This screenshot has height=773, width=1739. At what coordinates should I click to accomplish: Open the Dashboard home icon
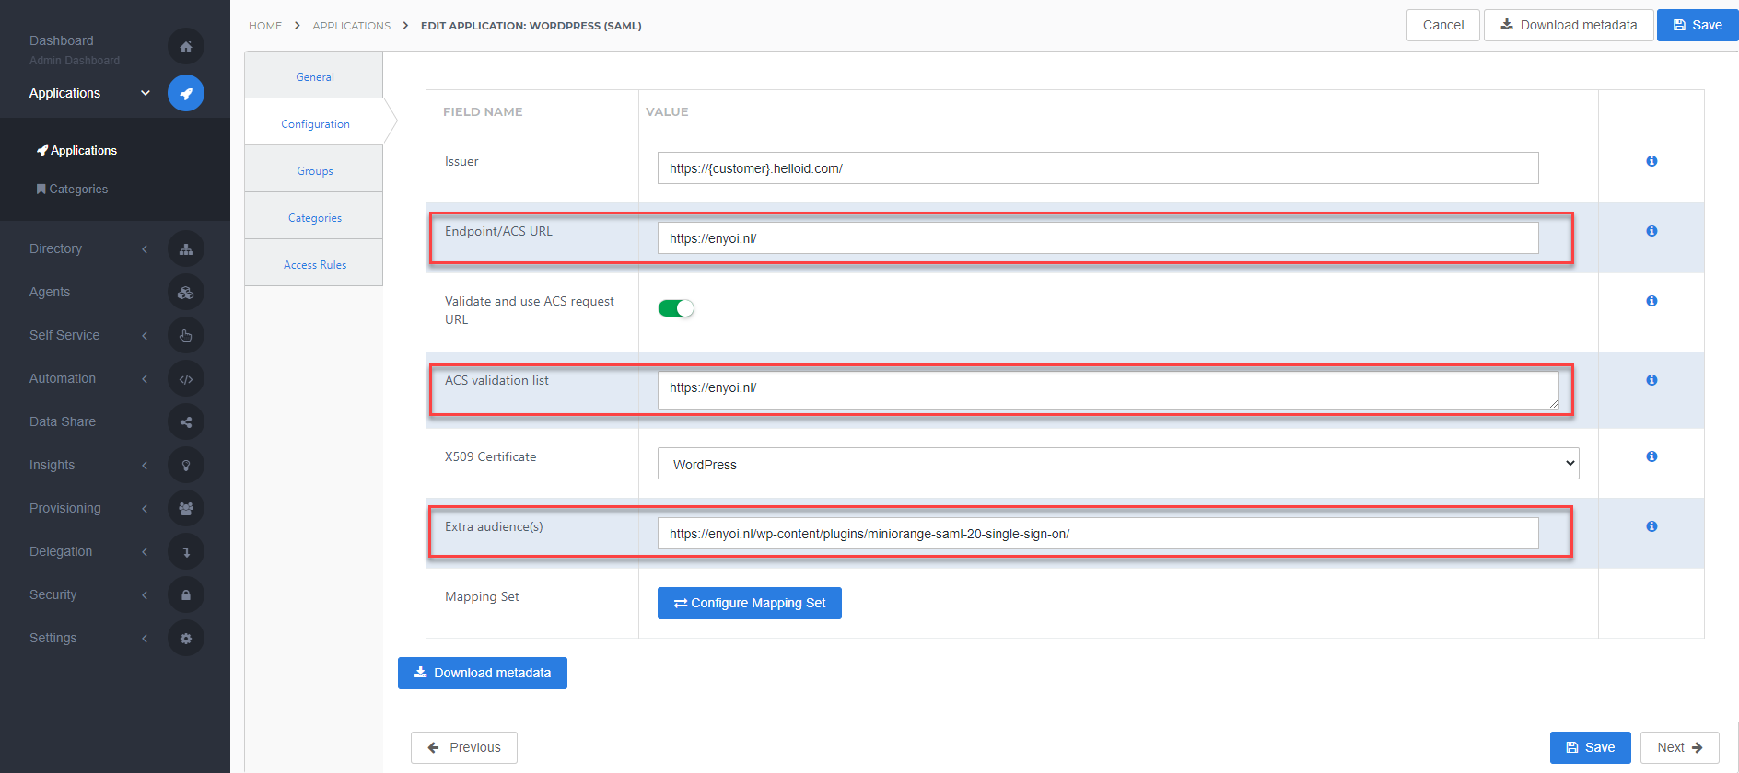click(186, 47)
